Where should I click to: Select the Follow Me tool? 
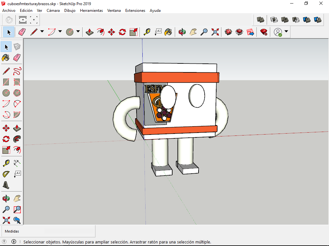(17, 139)
